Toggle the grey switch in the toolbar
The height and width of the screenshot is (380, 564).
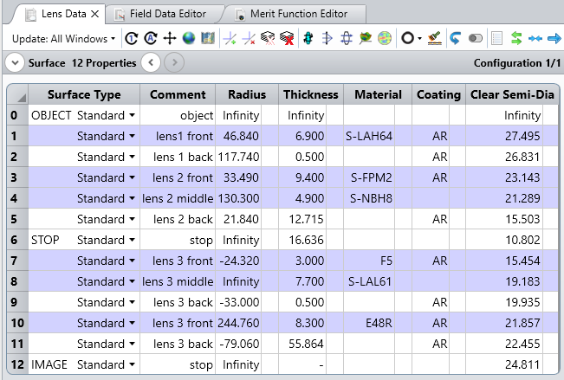click(476, 38)
